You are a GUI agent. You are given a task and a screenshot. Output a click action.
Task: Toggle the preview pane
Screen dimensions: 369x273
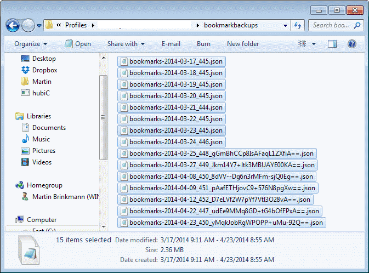pos(332,44)
